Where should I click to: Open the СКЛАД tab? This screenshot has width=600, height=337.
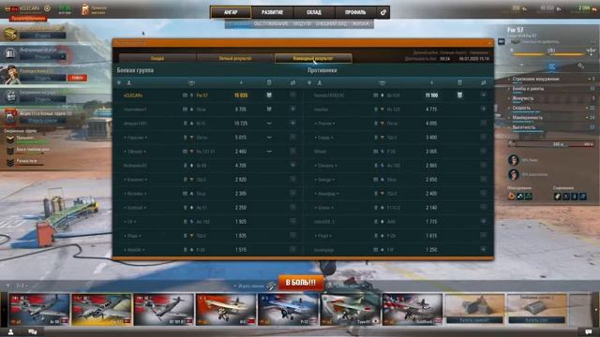click(314, 12)
